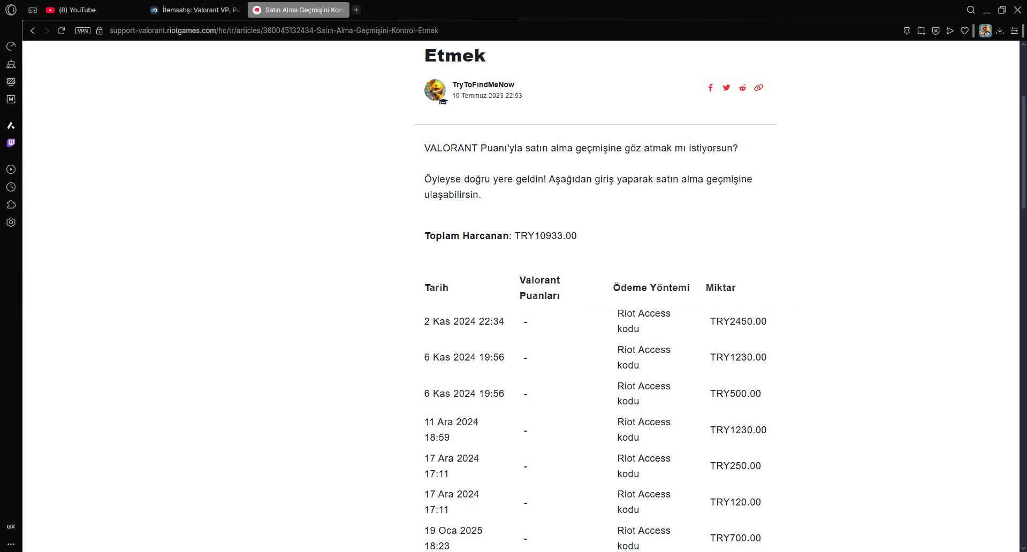
Task: Click the Toplam Harcanan label
Action: coord(467,236)
